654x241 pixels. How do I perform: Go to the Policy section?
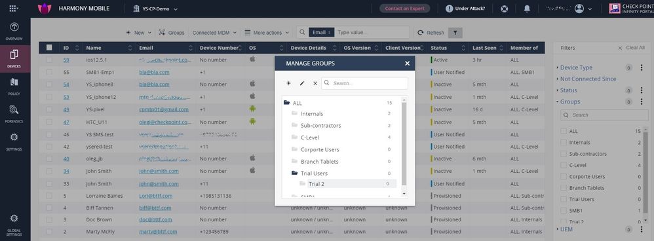pos(14,86)
